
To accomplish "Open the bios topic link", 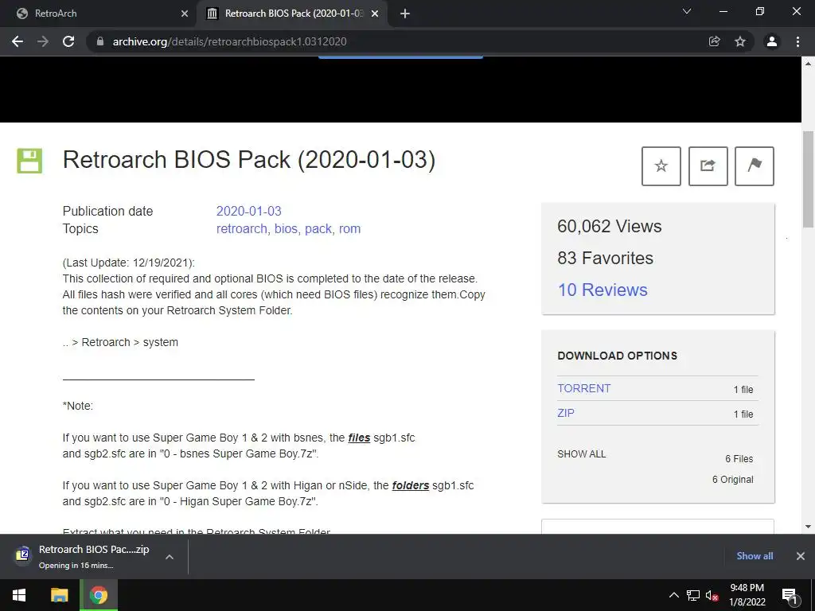I will (286, 228).
